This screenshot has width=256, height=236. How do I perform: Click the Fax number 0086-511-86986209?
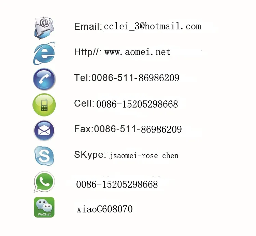tap(138, 129)
